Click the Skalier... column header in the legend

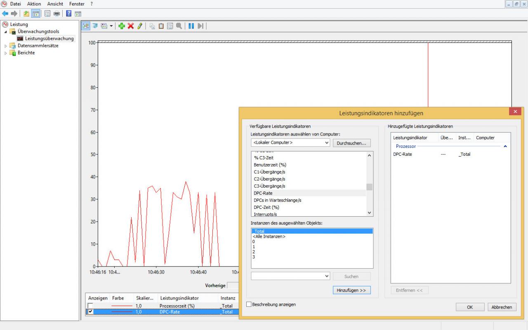[x=145, y=298]
